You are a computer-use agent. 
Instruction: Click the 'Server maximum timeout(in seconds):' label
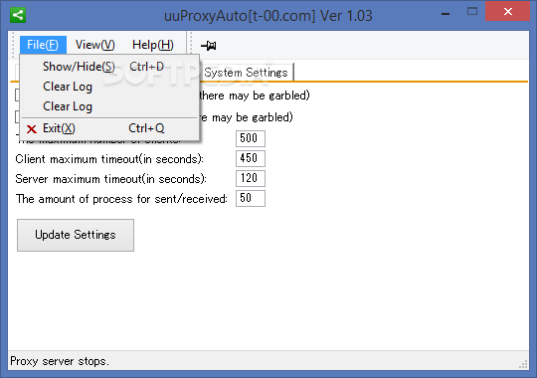tap(111, 179)
